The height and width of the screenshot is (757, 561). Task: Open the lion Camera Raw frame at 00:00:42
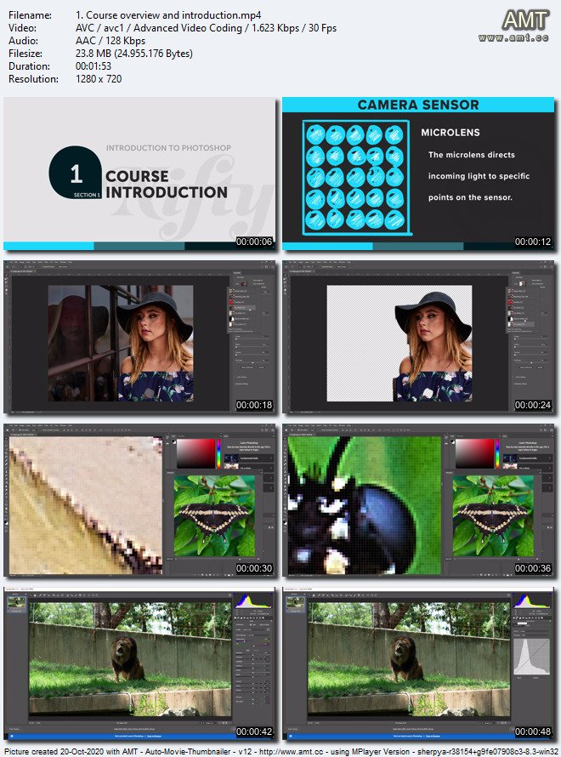tap(139, 663)
